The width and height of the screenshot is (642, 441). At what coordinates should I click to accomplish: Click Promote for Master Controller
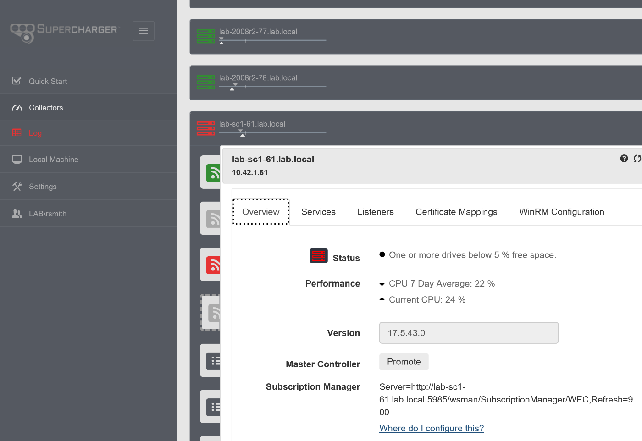point(404,361)
